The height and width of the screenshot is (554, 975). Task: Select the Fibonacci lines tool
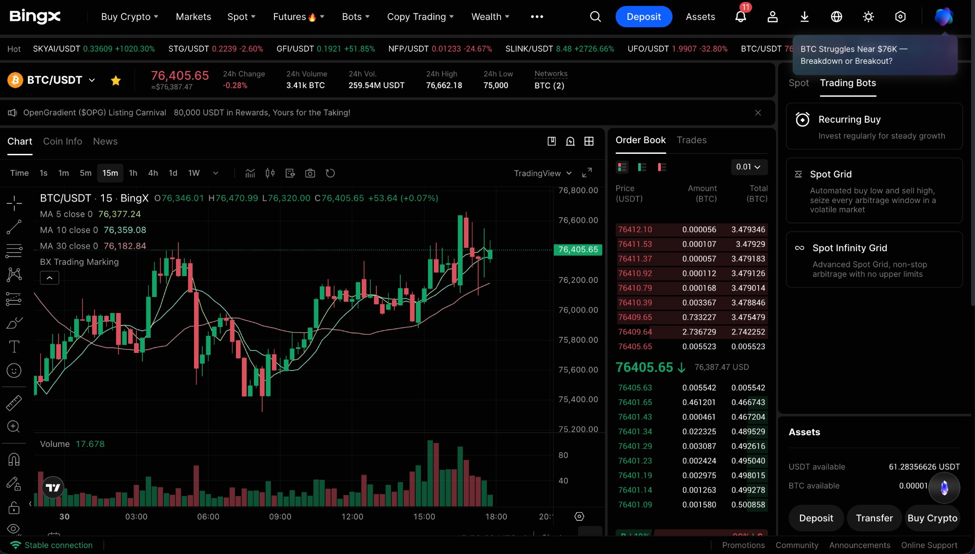point(14,251)
